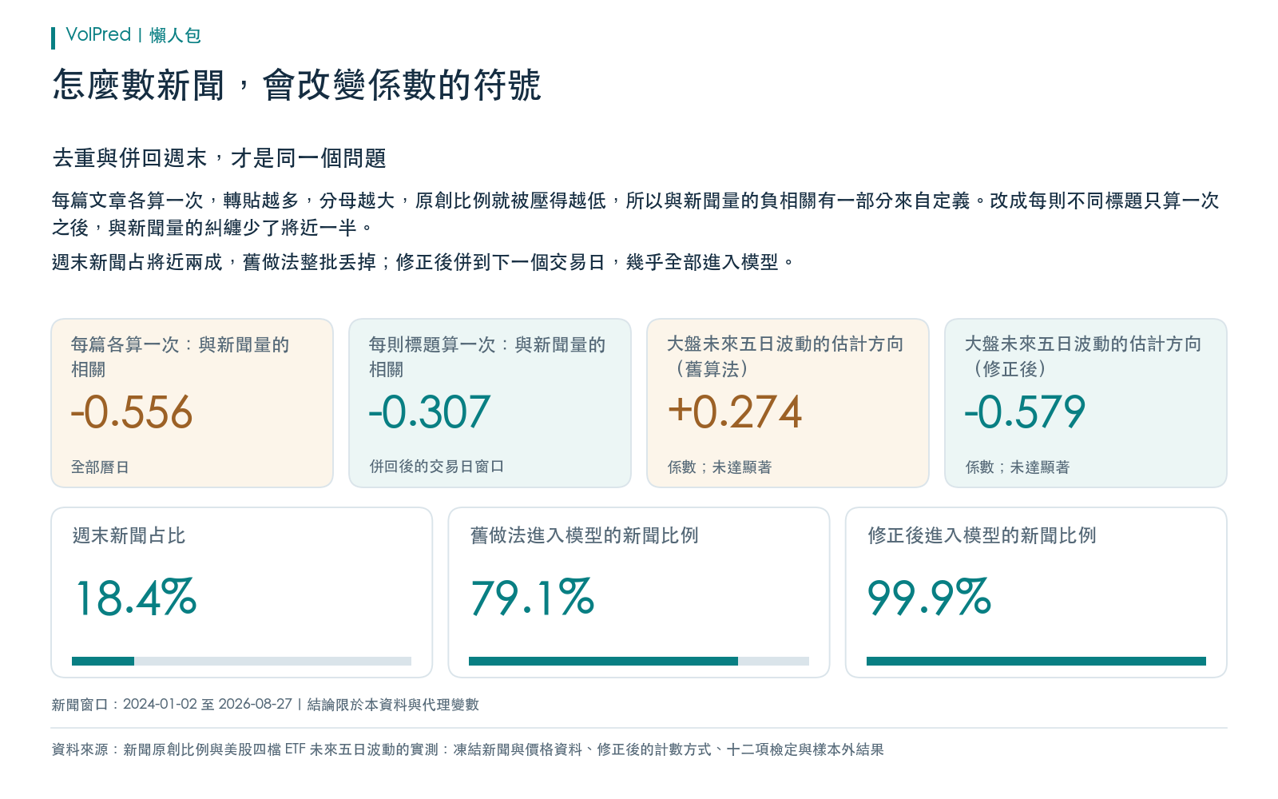Screen dimensions: 1278x799
Task: Select the title 怎麼數新聞,會改變係數的符號
Action: 297,85
